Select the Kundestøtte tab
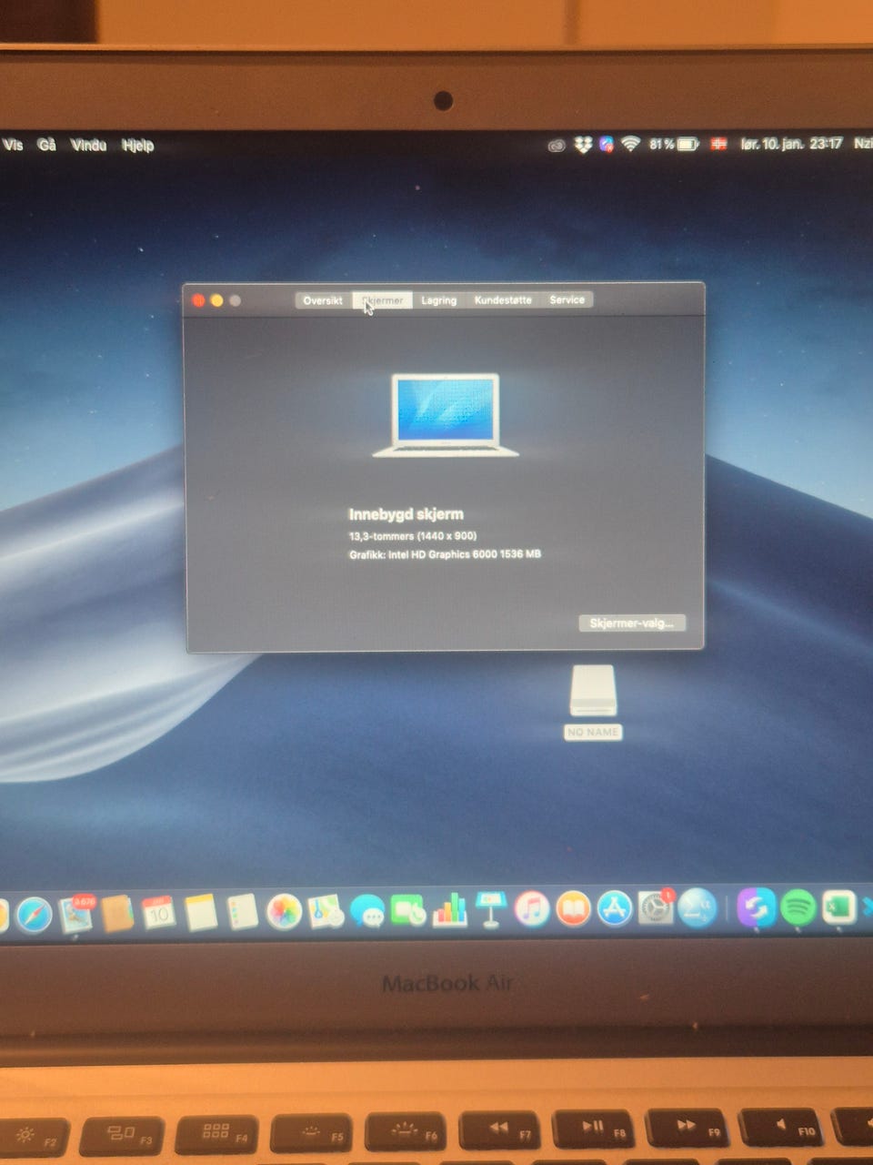This screenshot has width=873, height=1165. coord(503,299)
